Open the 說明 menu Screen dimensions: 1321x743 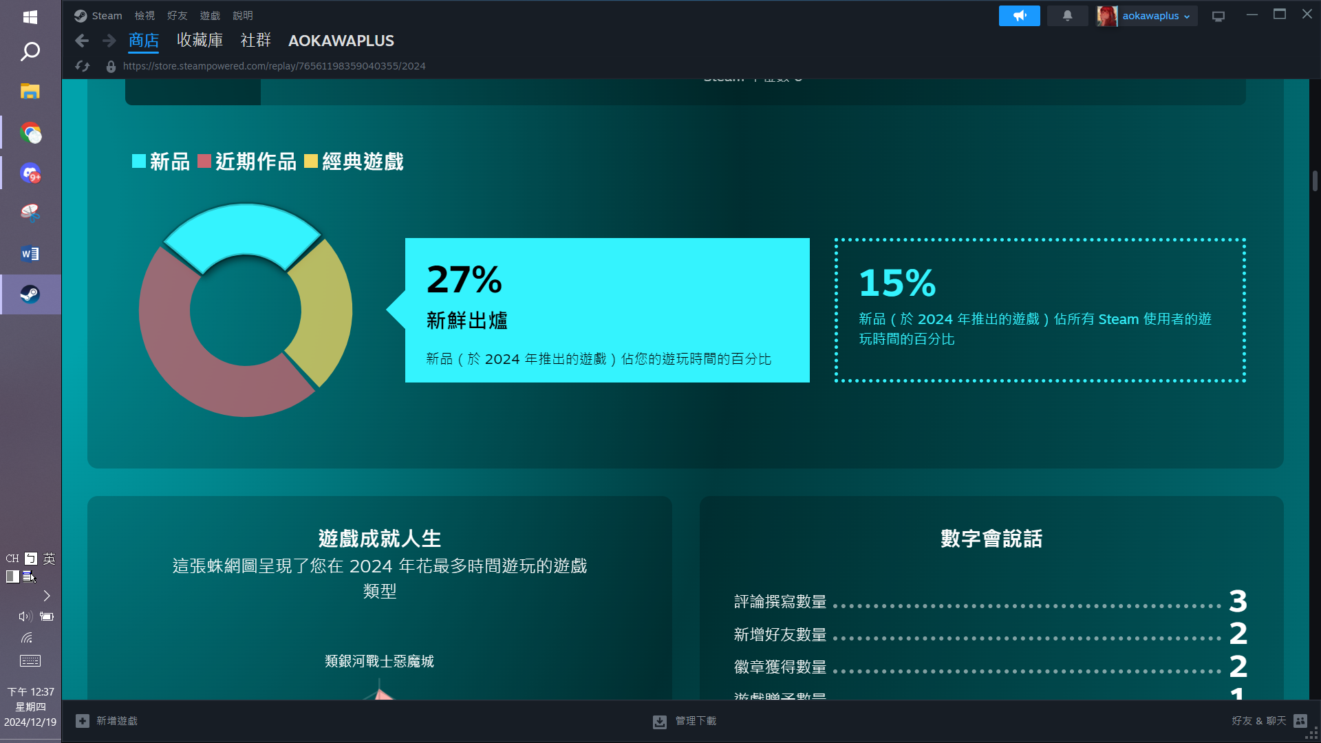[243, 16]
